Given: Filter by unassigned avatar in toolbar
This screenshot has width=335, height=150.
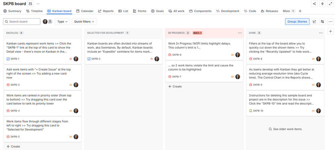Looking at the screenshot, I should (50, 21).
